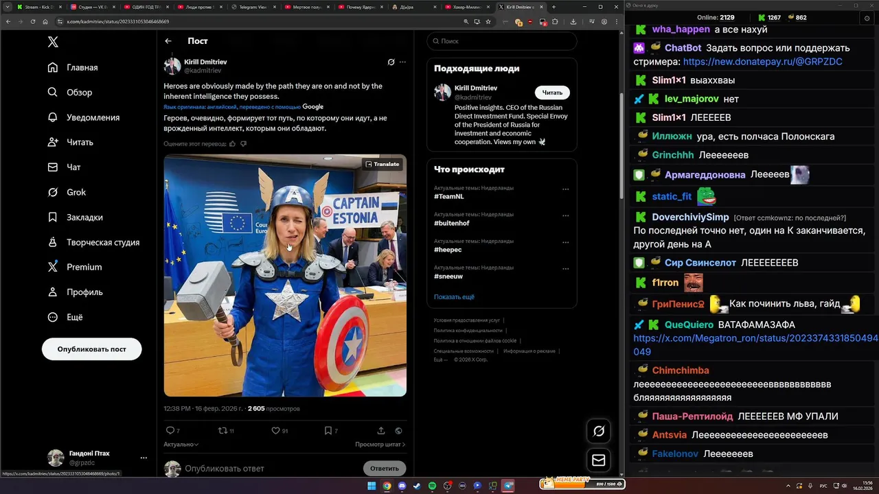Open the floating messages envelope button

[x=599, y=460]
